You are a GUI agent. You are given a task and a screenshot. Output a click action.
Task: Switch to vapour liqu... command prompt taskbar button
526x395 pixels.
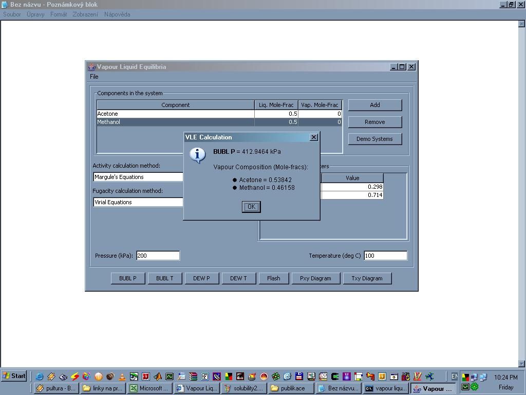pyautogui.click(x=385, y=388)
